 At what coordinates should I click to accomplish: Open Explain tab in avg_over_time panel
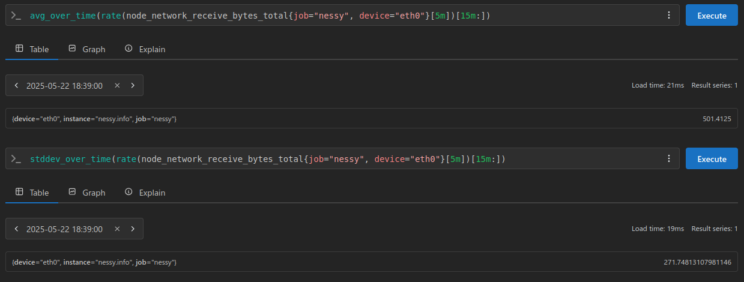[145, 49]
